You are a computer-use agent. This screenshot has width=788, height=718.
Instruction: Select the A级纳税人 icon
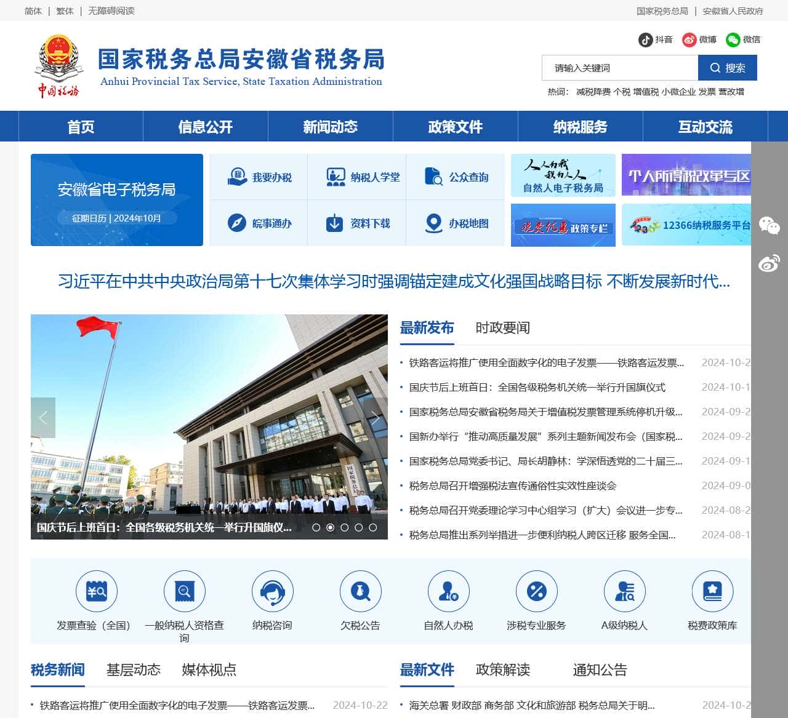tap(625, 591)
